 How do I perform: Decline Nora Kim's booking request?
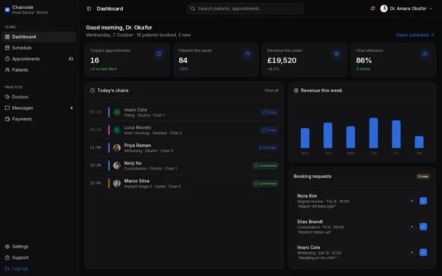coord(412,201)
